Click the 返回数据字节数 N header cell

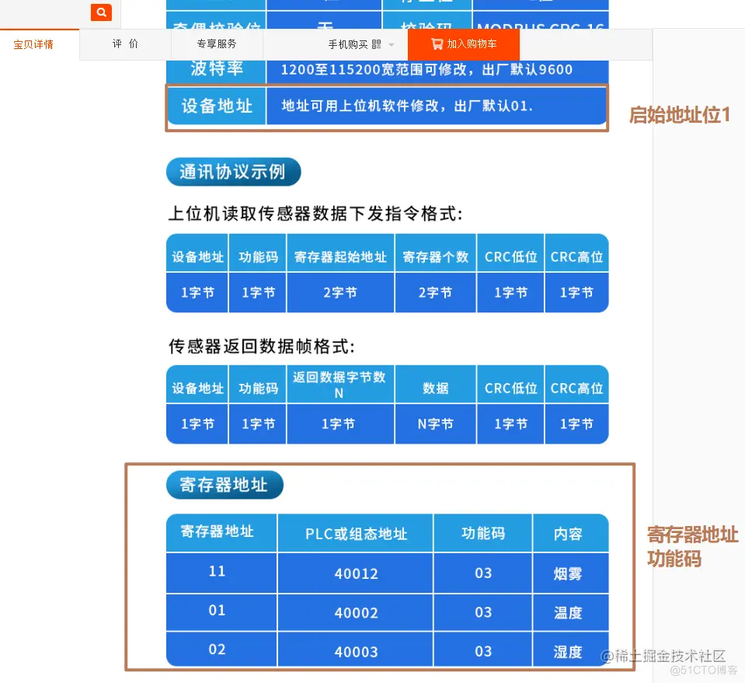pos(340,385)
